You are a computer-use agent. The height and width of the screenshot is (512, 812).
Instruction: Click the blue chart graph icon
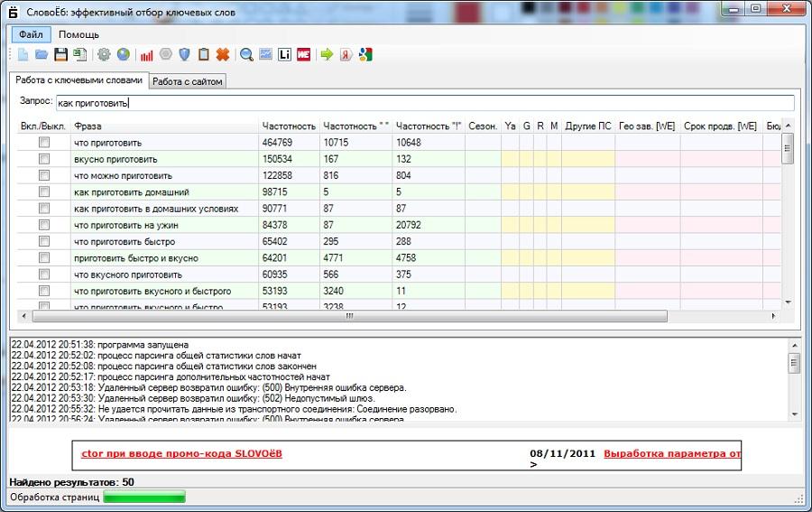[265, 54]
